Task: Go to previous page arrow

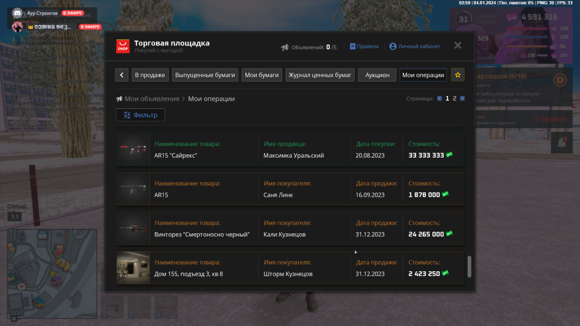Action: click(x=439, y=99)
